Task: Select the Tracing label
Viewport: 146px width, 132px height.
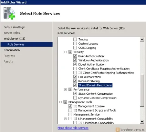Action: tap(83, 39)
